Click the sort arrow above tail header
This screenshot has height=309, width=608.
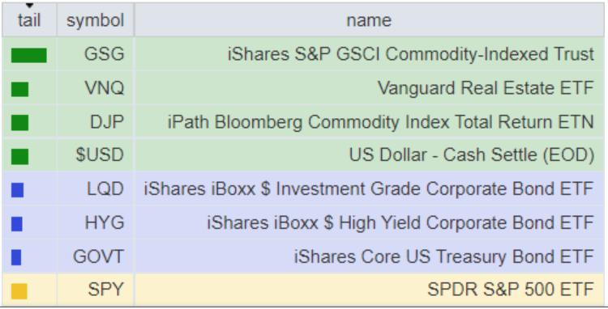pyautogui.click(x=29, y=6)
